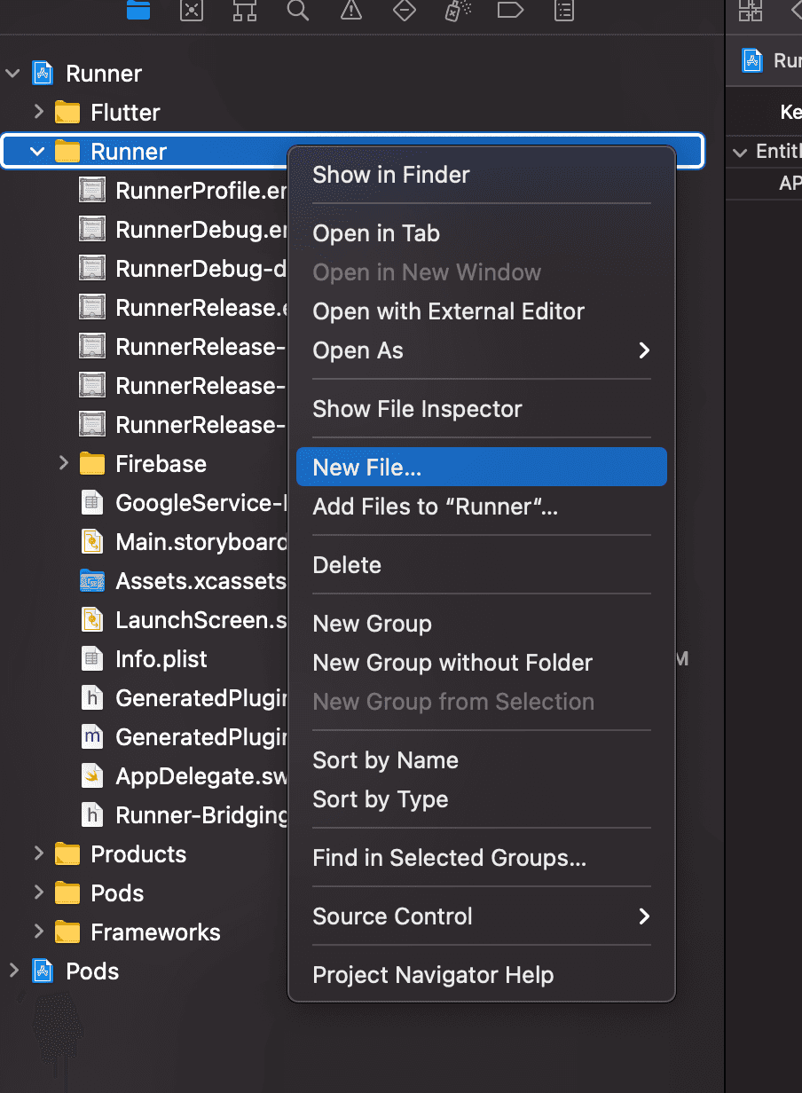Show the Issue navigator warning icon
Screen dimensions: 802x1093
click(x=351, y=10)
